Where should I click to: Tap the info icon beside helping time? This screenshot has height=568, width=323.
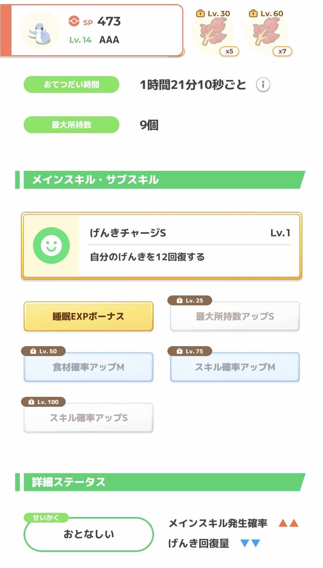click(263, 84)
